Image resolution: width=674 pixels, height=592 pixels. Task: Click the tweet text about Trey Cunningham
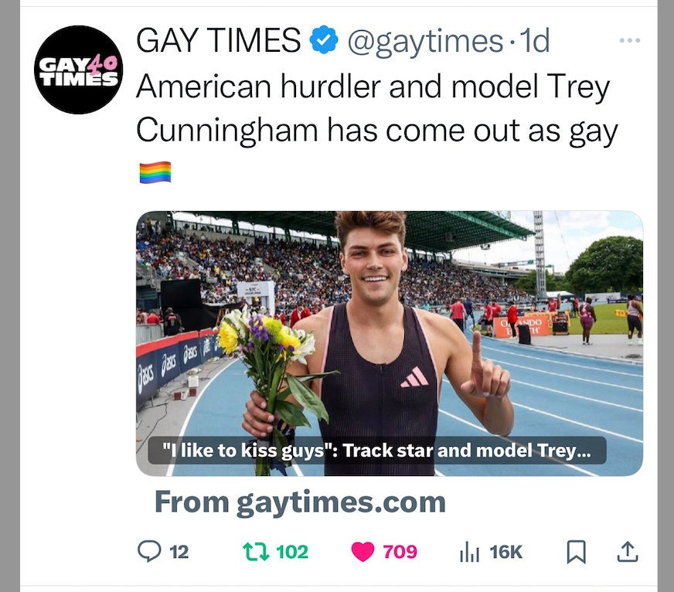pyautogui.click(x=377, y=109)
